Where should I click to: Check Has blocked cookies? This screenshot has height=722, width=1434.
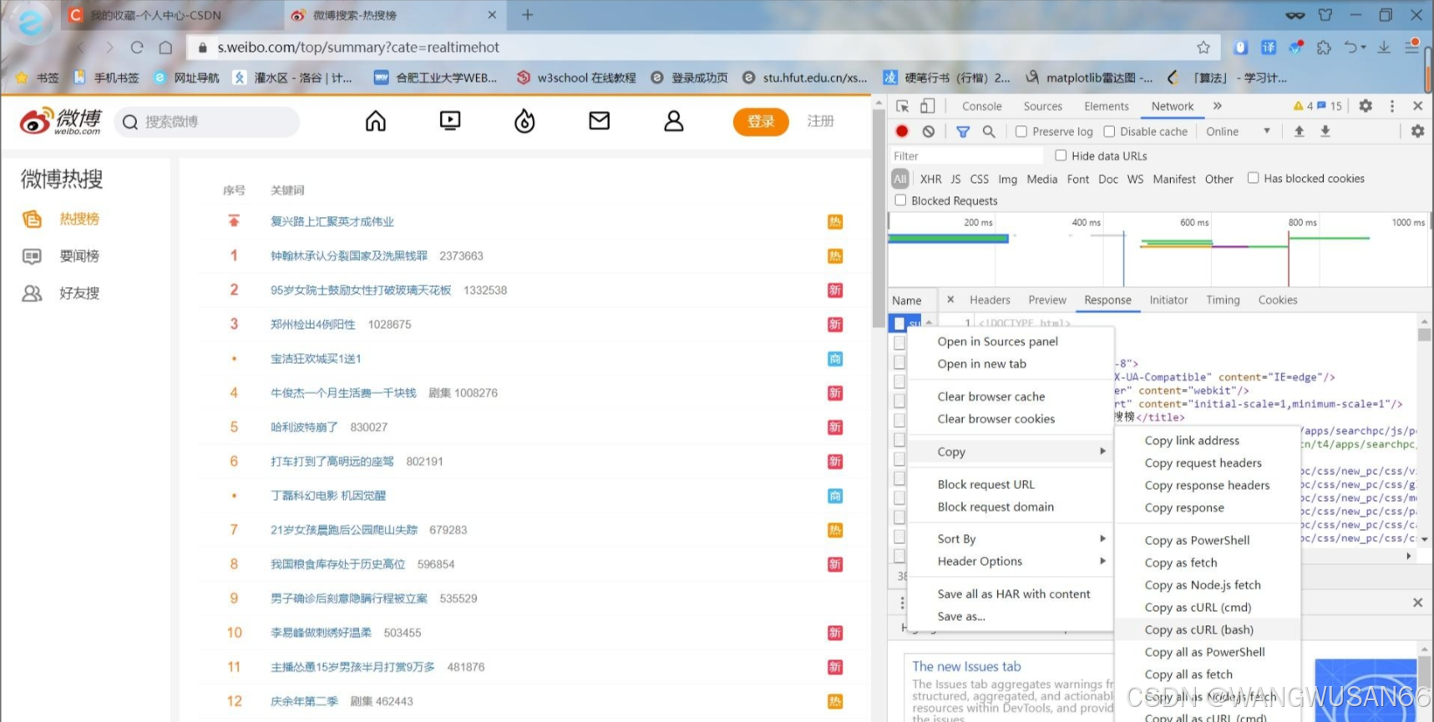(1253, 178)
